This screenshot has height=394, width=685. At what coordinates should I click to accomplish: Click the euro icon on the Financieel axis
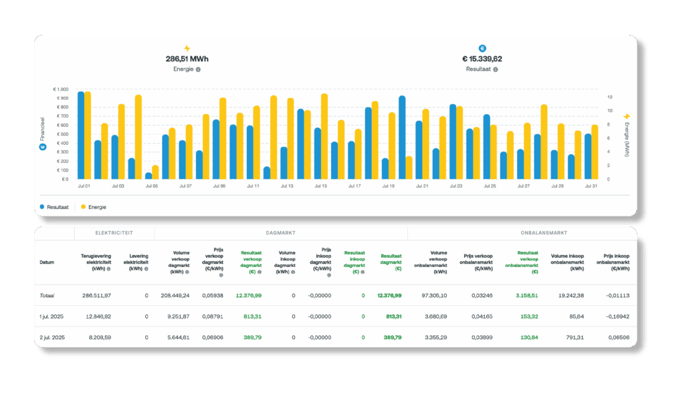(x=43, y=146)
